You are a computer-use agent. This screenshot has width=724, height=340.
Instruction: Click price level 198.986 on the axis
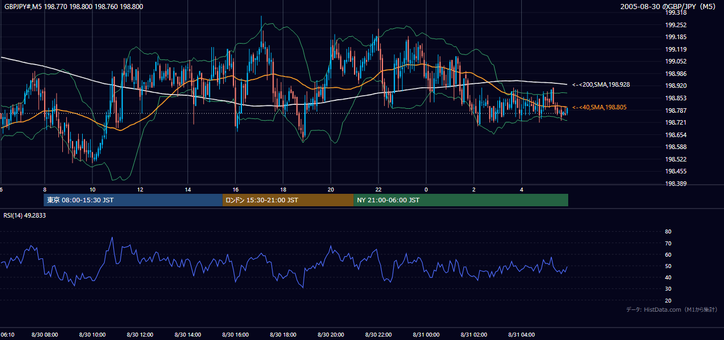pos(676,74)
